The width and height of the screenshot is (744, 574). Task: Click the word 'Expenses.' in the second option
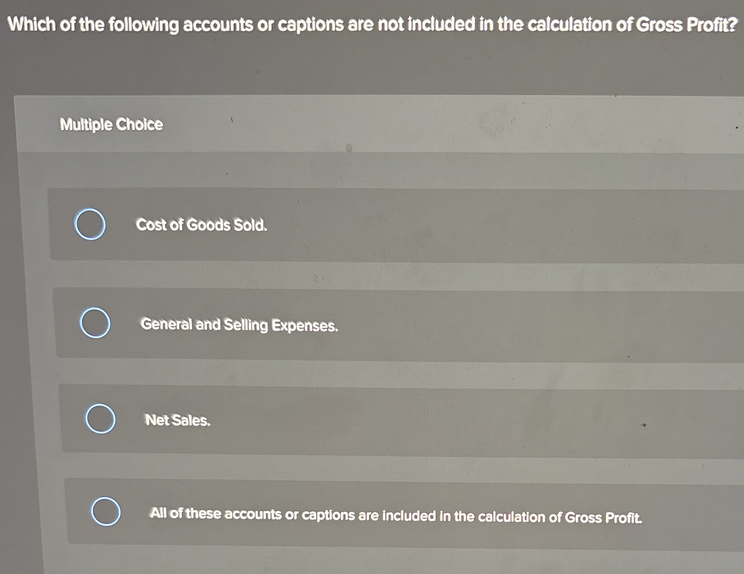(305, 326)
